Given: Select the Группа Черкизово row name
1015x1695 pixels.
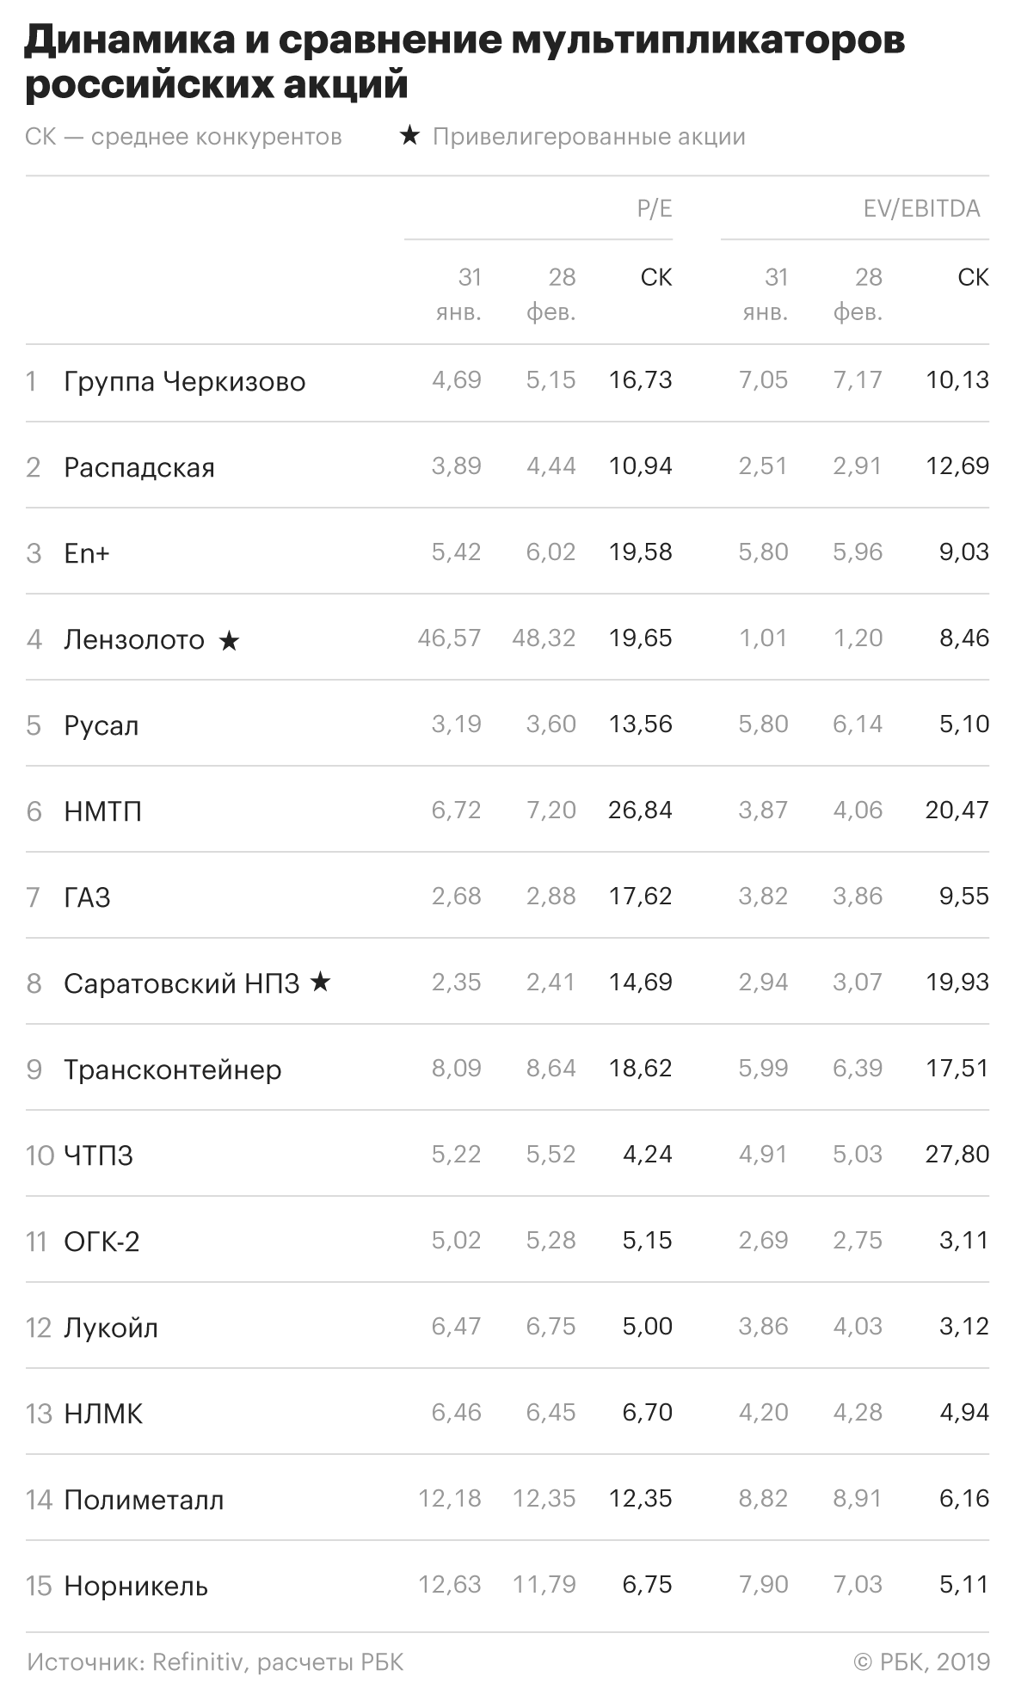Looking at the screenshot, I should click(x=184, y=381).
